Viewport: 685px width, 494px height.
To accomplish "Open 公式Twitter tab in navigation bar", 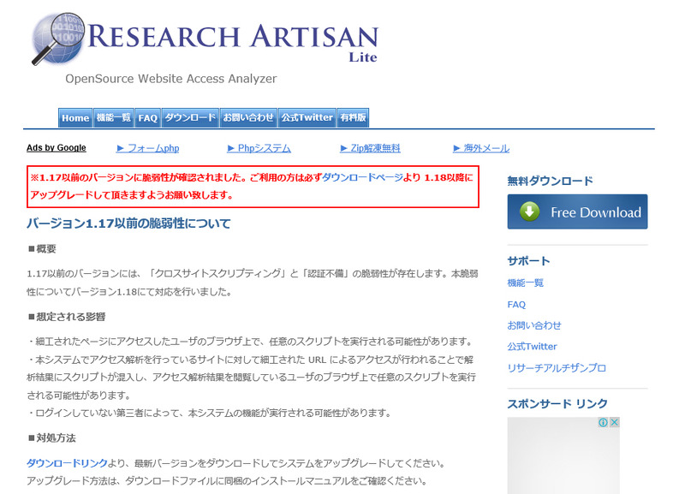I will click(x=307, y=118).
